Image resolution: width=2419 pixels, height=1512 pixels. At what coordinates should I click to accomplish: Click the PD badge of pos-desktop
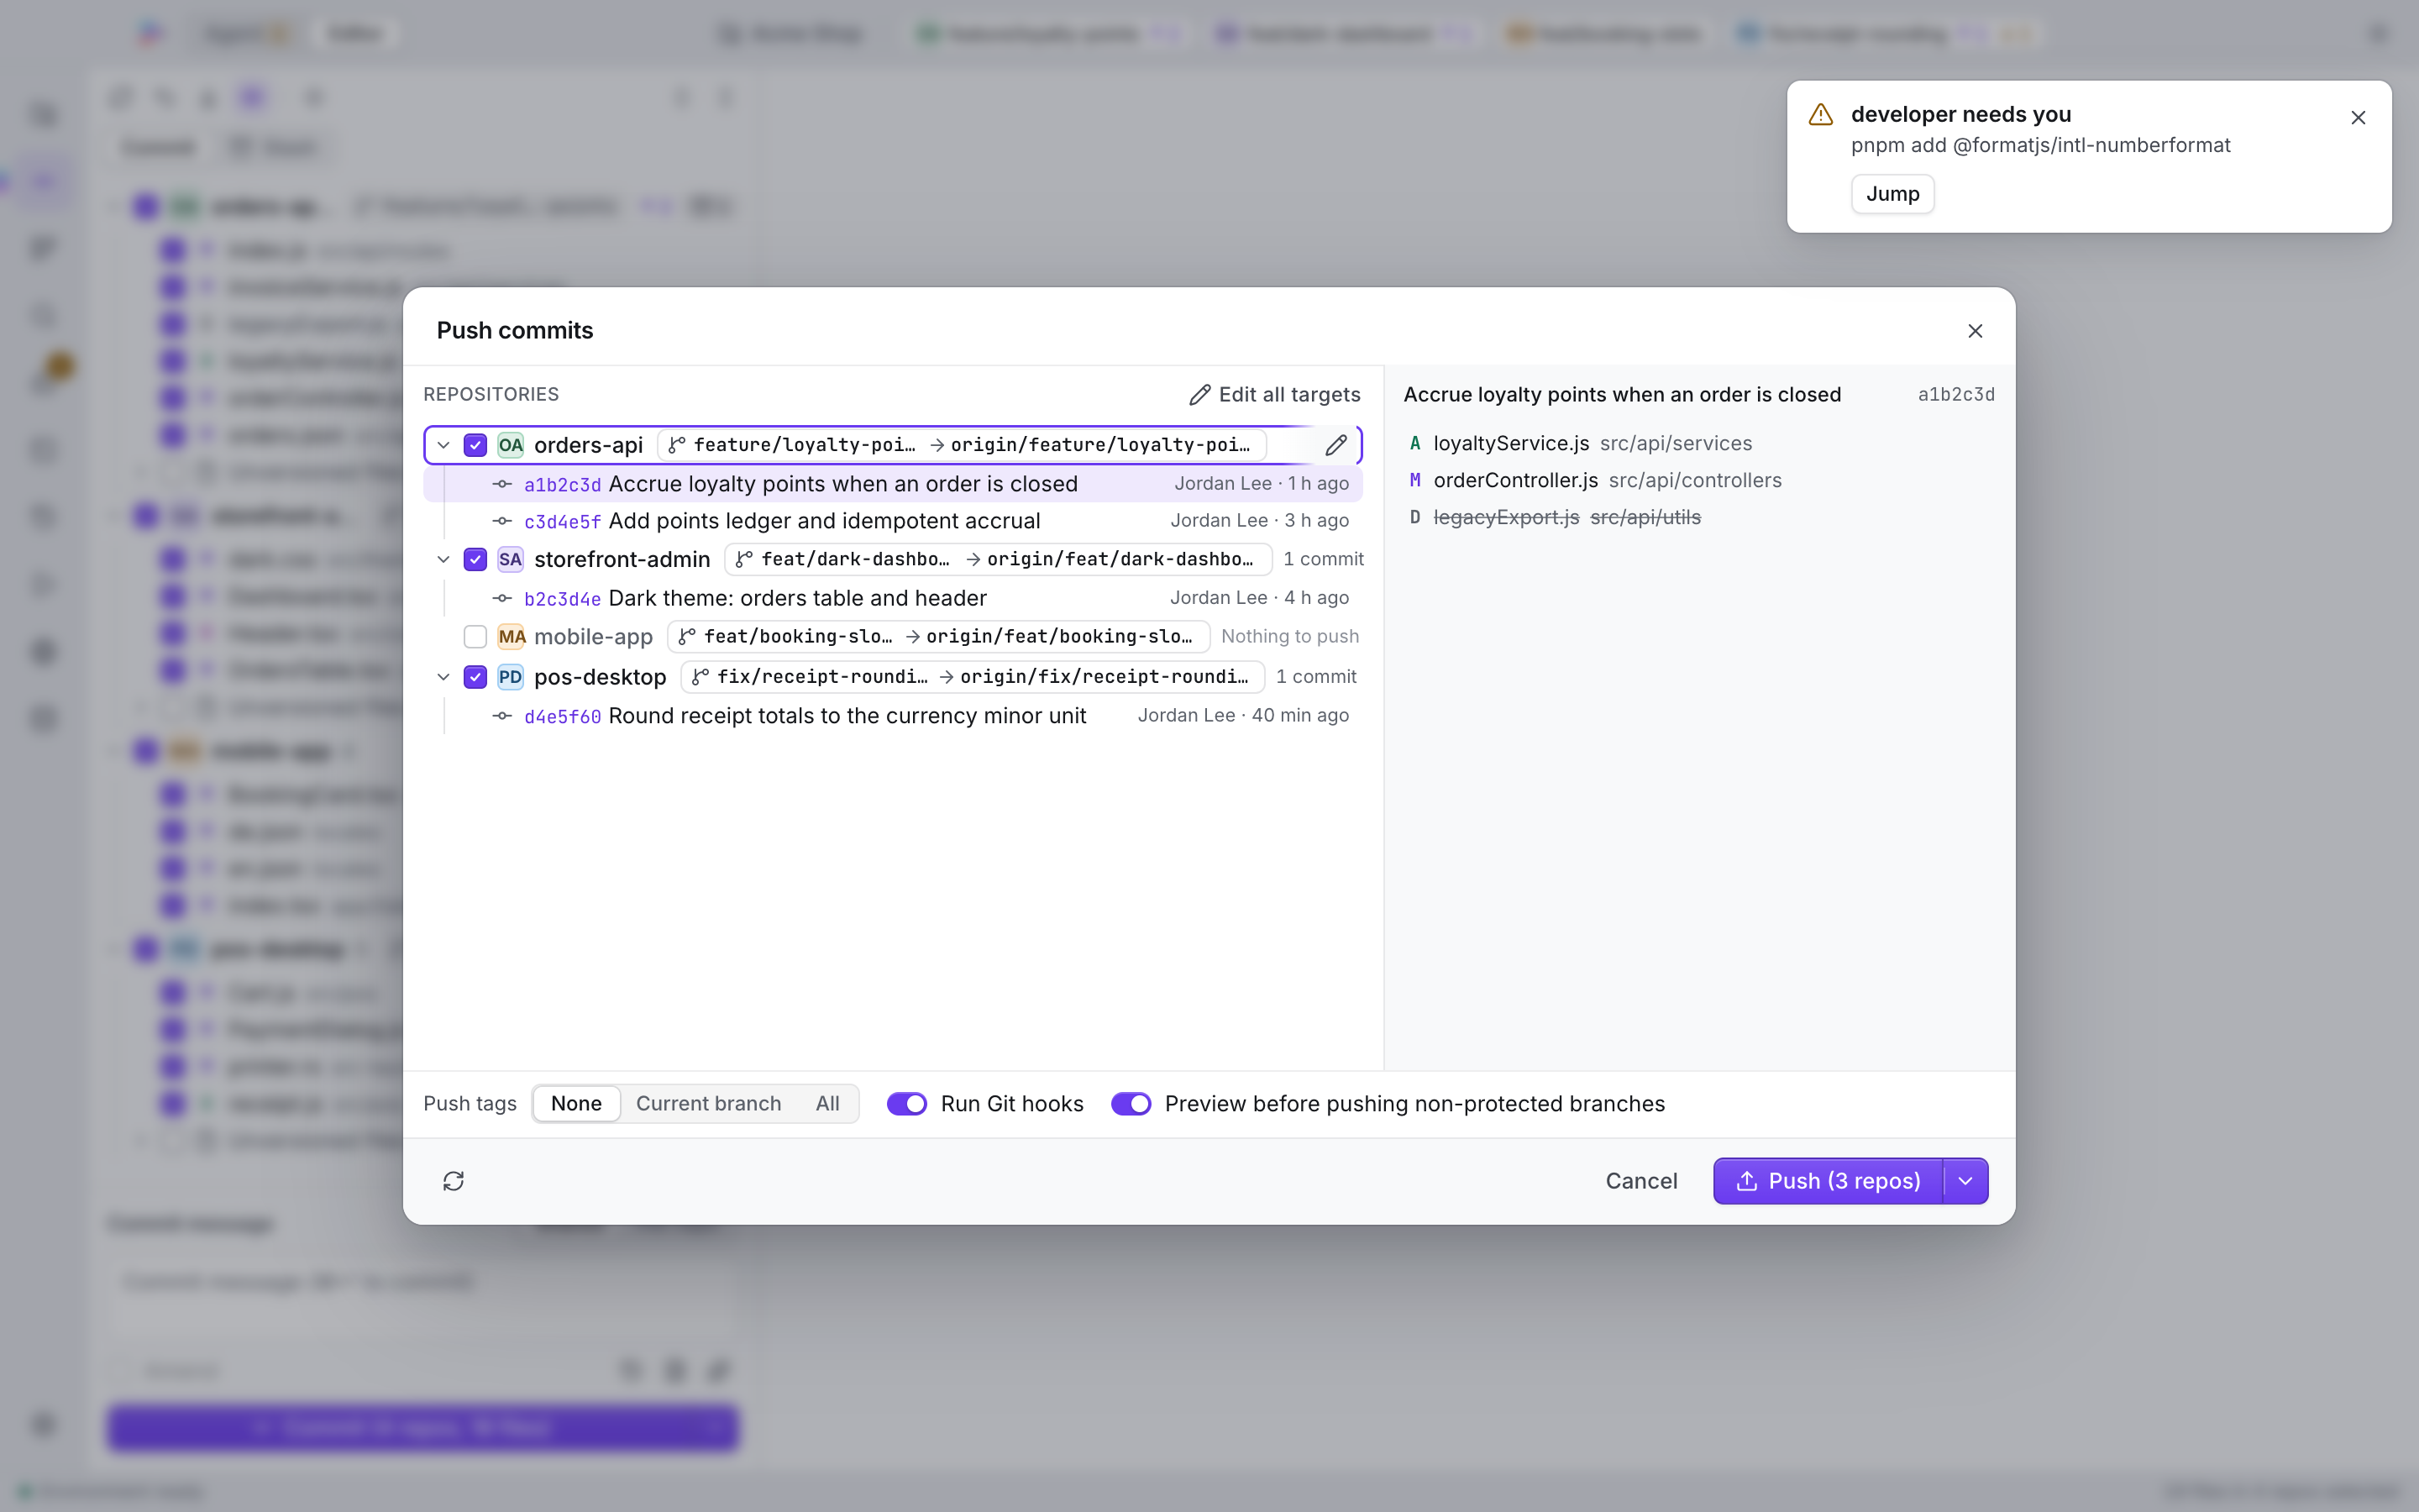coord(511,677)
